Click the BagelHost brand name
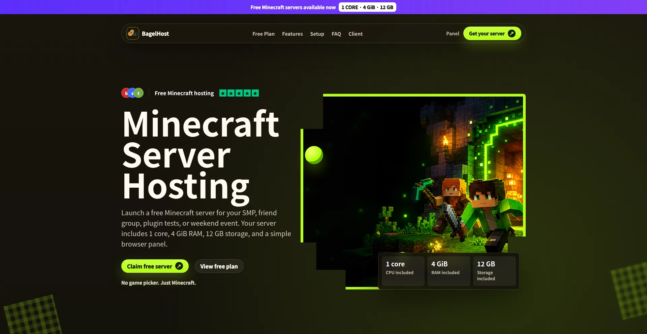 tap(155, 34)
